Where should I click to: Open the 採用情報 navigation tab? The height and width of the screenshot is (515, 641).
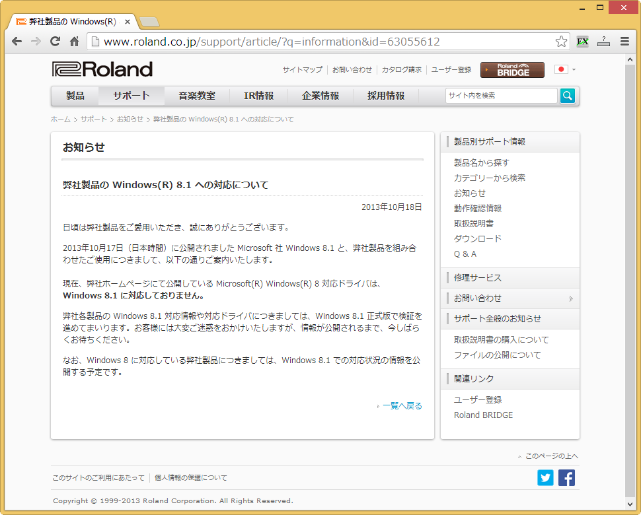(x=386, y=96)
